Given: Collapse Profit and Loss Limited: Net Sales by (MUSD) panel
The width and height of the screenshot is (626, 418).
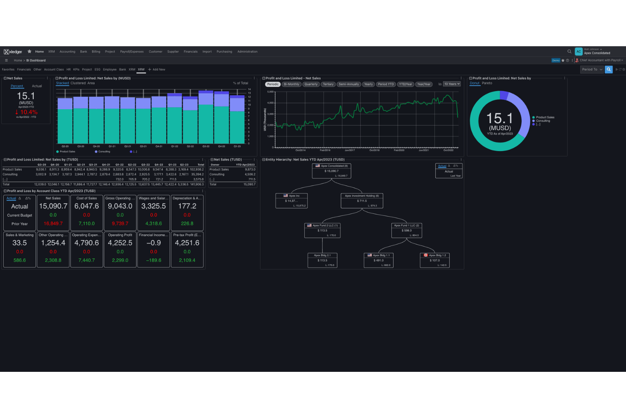Looking at the screenshot, I should coord(57,78).
